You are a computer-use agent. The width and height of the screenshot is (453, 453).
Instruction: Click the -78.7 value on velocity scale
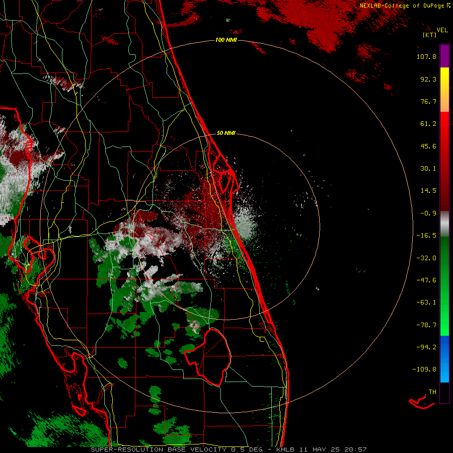[426, 325]
